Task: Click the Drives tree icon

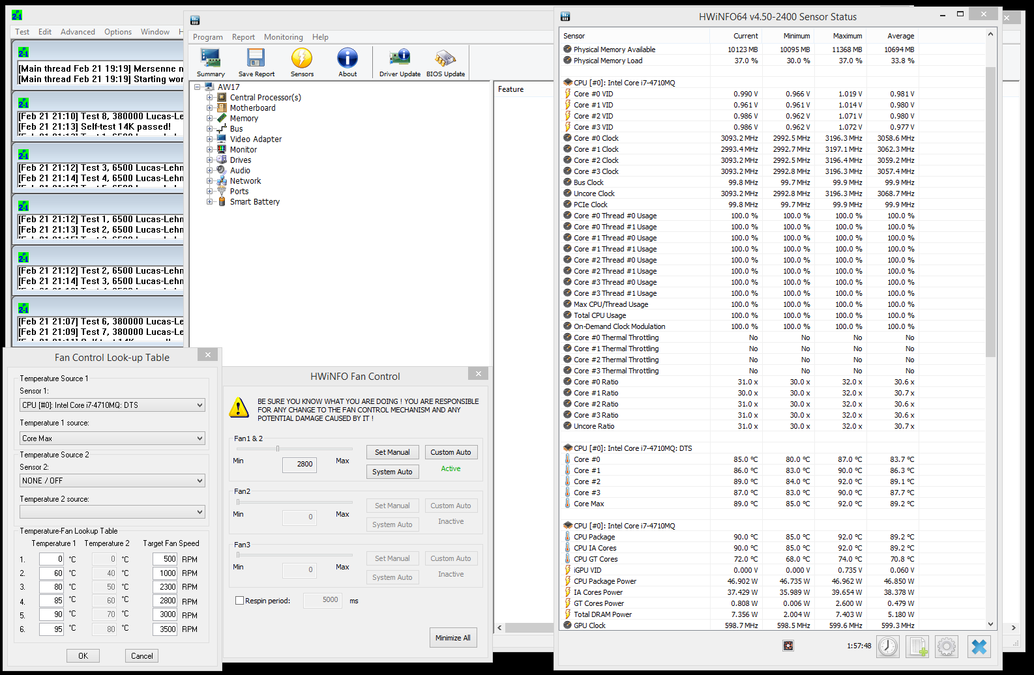Action: tap(222, 160)
